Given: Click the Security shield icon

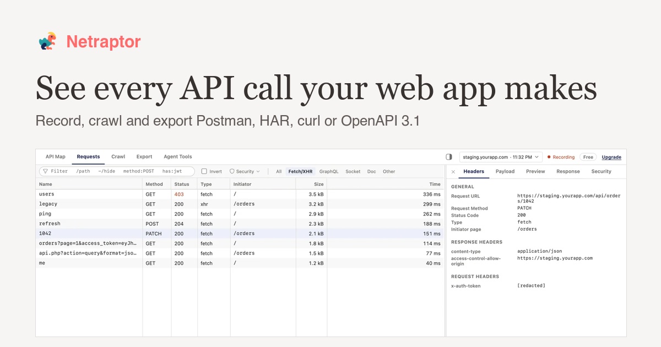Looking at the screenshot, I should (x=232, y=171).
